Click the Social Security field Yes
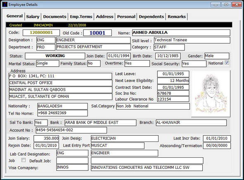244x180 pixels. coord(194,64)
